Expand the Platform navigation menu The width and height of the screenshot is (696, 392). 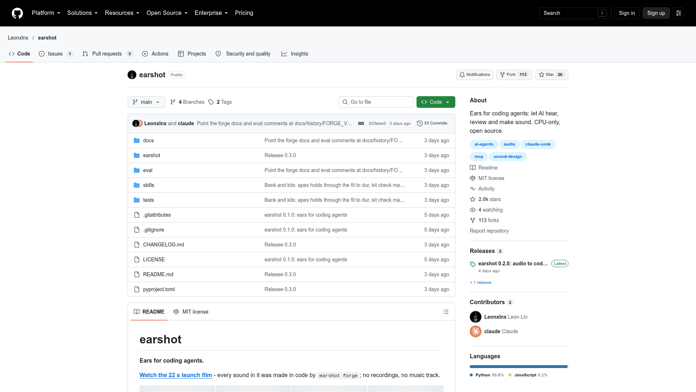46,13
